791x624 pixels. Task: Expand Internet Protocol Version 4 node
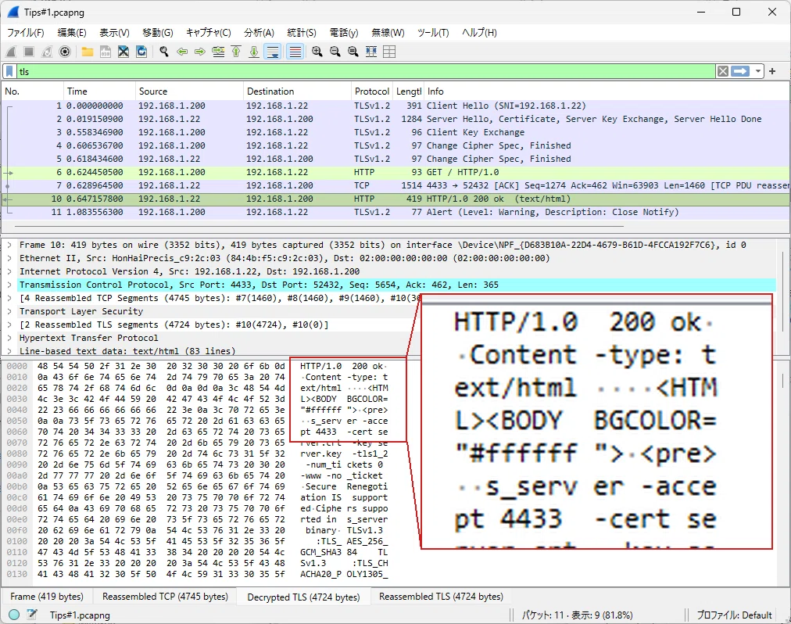click(x=9, y=271)
